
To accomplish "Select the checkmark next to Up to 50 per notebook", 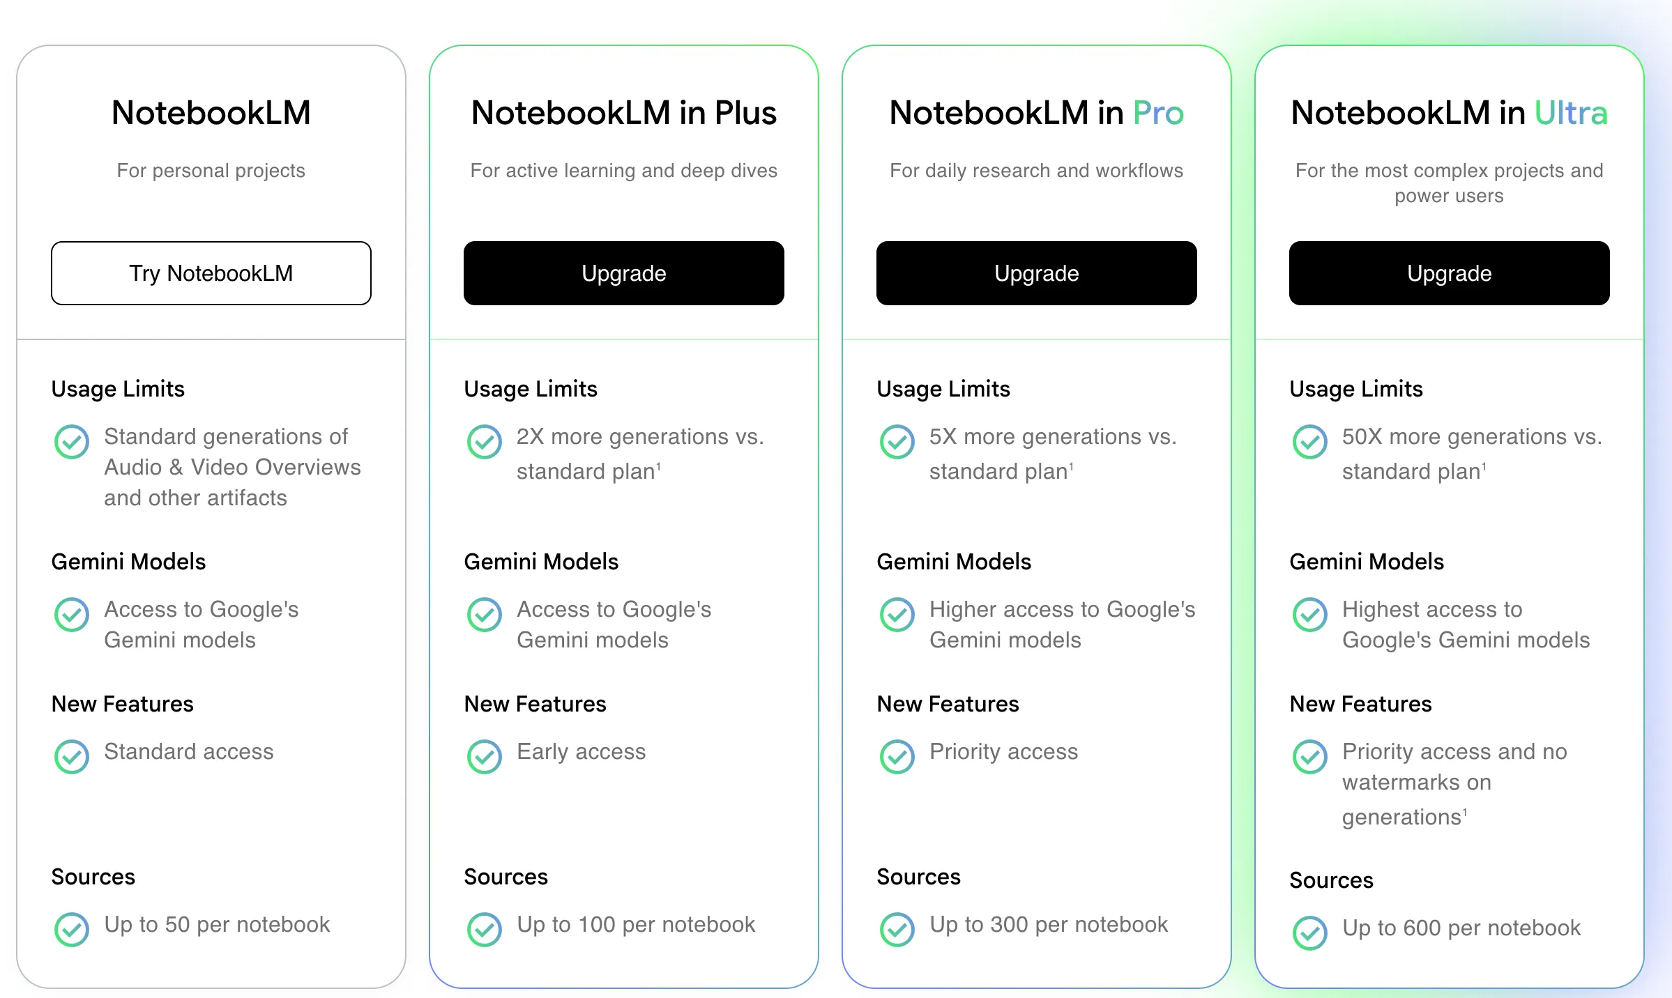I will 70,929.
